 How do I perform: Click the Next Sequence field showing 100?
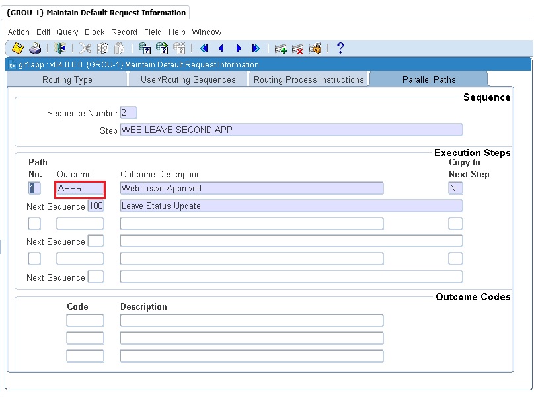click(x=96, y=206)
